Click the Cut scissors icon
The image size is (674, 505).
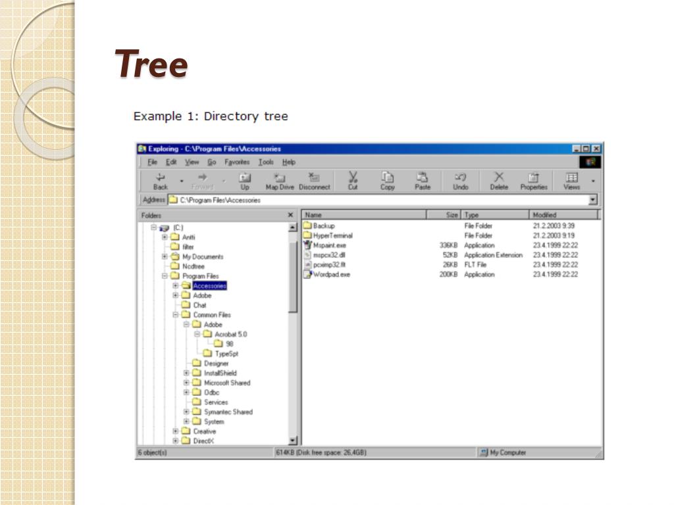pyautogui.click(x=353, y=178)
